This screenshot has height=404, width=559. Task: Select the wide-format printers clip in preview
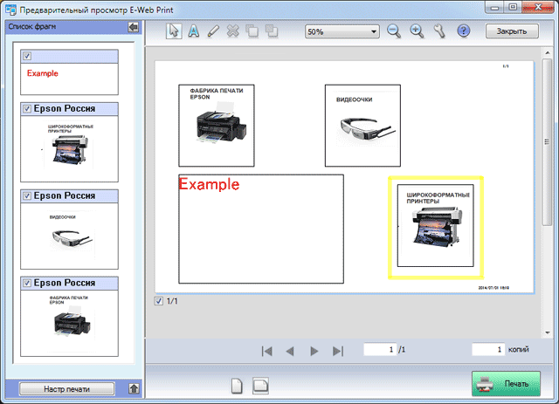[435, 225]
